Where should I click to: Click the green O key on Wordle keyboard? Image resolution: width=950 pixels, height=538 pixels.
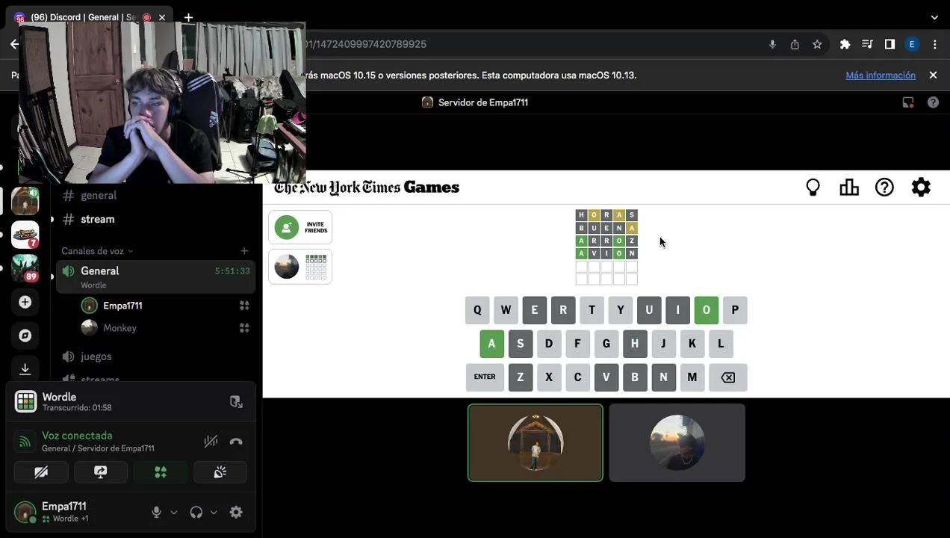click(706, 310)
